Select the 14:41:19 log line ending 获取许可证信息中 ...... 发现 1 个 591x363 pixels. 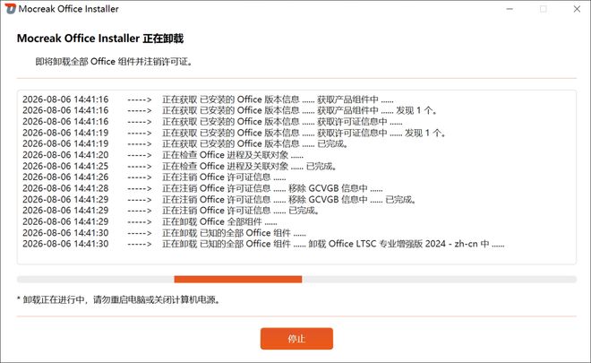click(235, 133)
